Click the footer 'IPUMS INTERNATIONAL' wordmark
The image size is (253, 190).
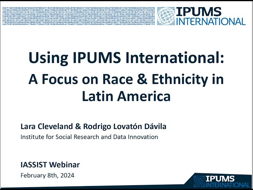click(228, 182)
